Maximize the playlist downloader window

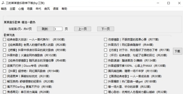click(x=169, y=3)
